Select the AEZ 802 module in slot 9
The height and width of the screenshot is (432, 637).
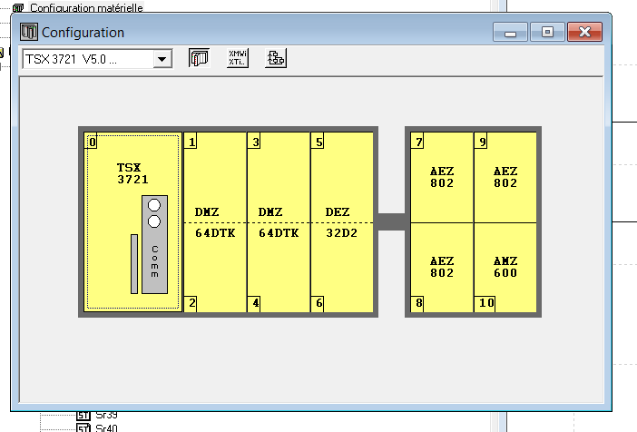pos(505,177)
